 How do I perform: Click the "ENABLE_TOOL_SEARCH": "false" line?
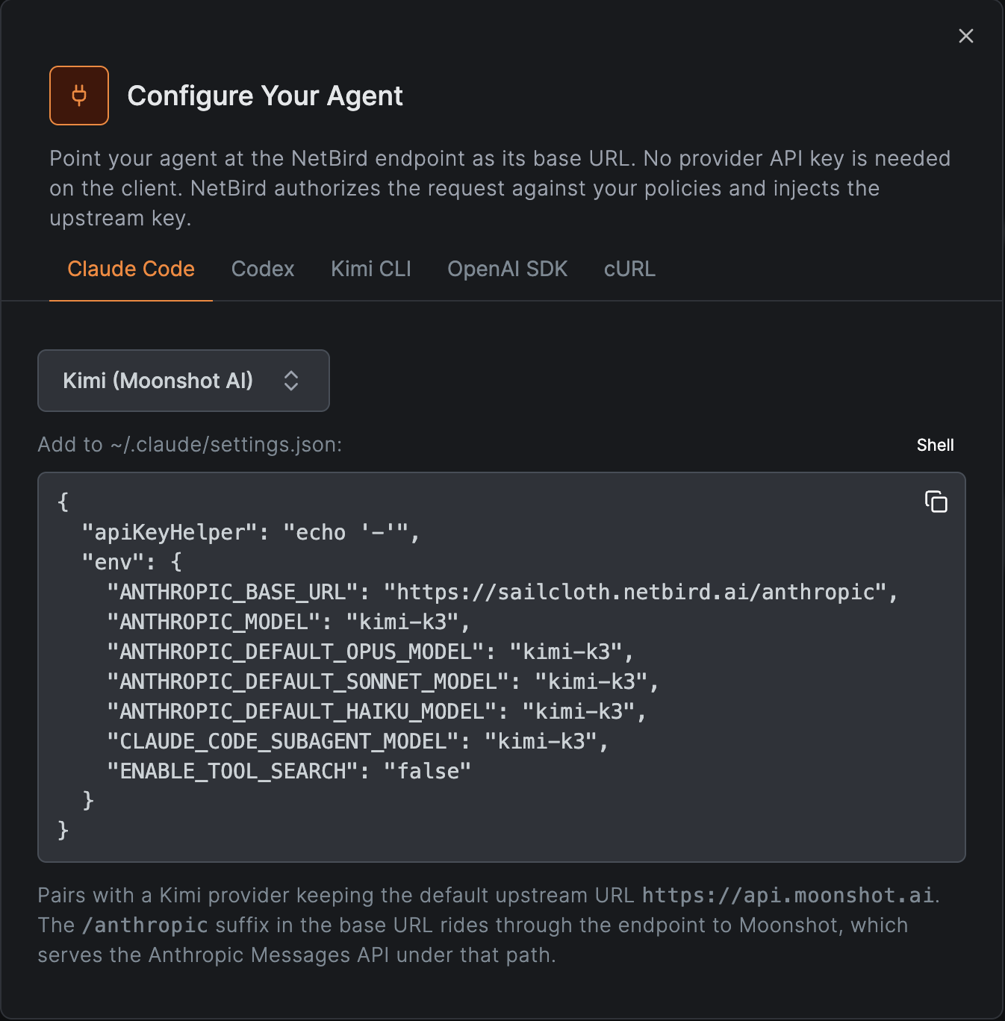click(x=289, y=771)
